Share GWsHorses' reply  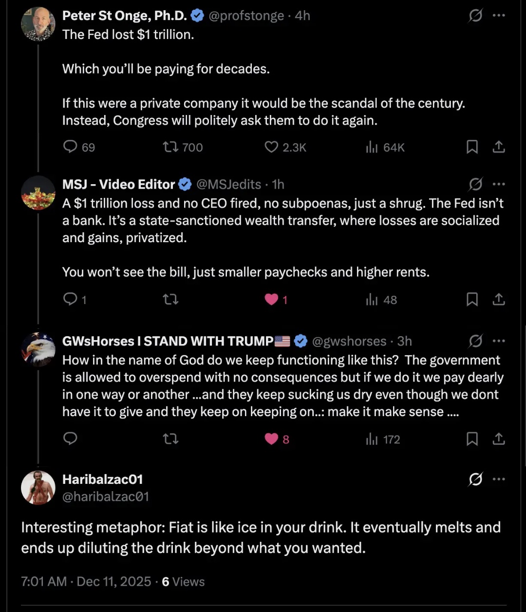pos(499,439)
